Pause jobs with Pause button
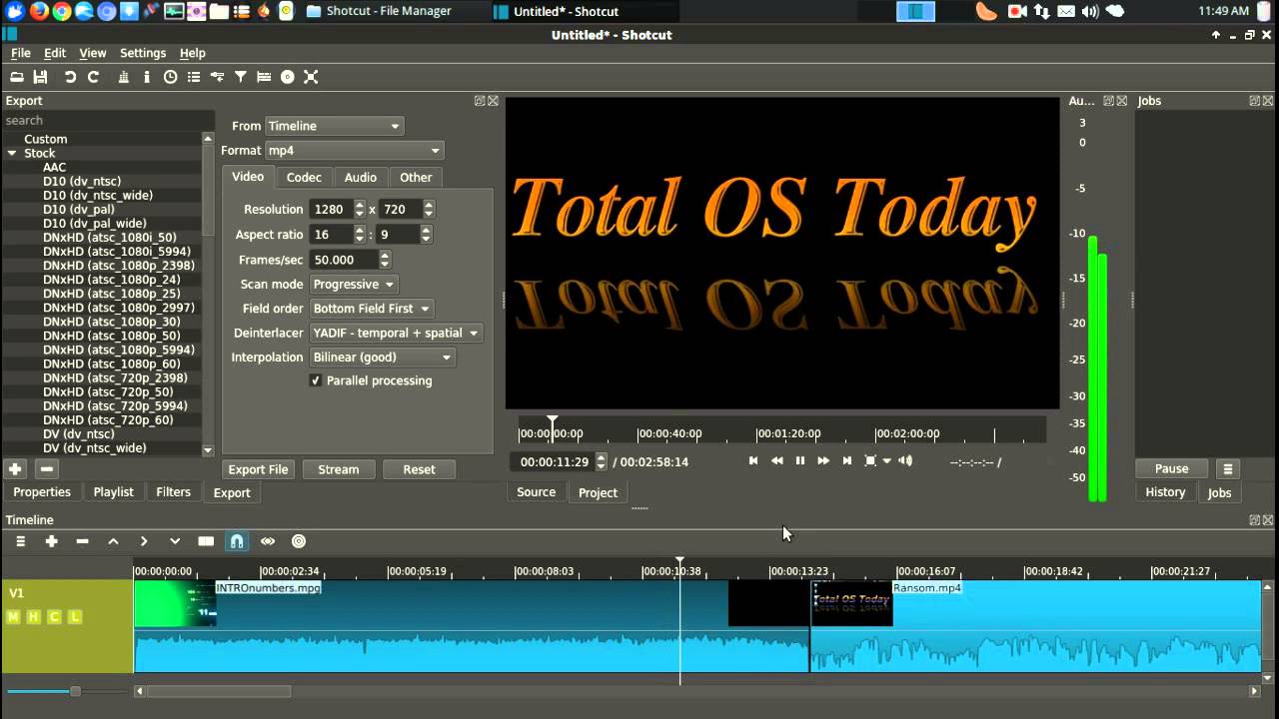This screenshot has width=1279, height=719. point(1172,469)
